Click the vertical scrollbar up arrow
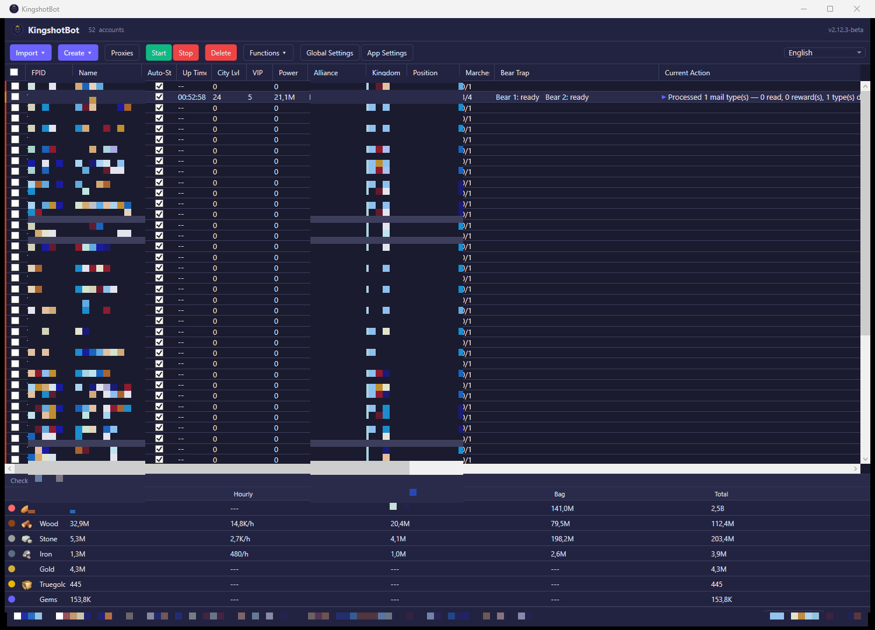Screen dimensions: 875x630 (865, 86)
